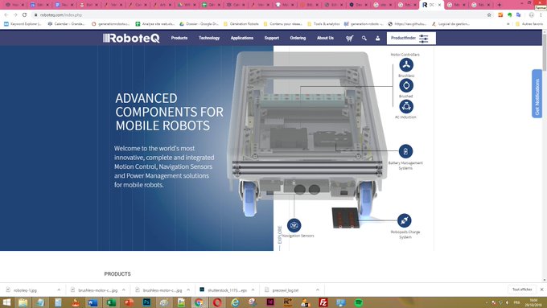
Task: Click the page vertical scrollbar
Action: click(545, 155)
